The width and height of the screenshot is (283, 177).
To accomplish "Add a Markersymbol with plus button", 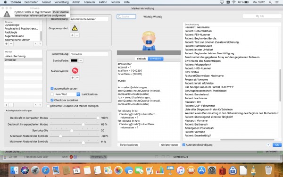I will (73, 78).
